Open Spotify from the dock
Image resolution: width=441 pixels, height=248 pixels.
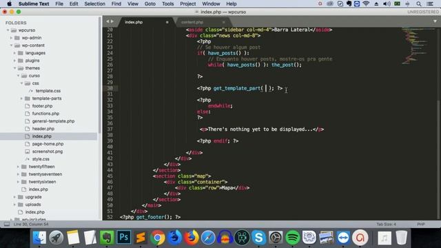(292, 237)
